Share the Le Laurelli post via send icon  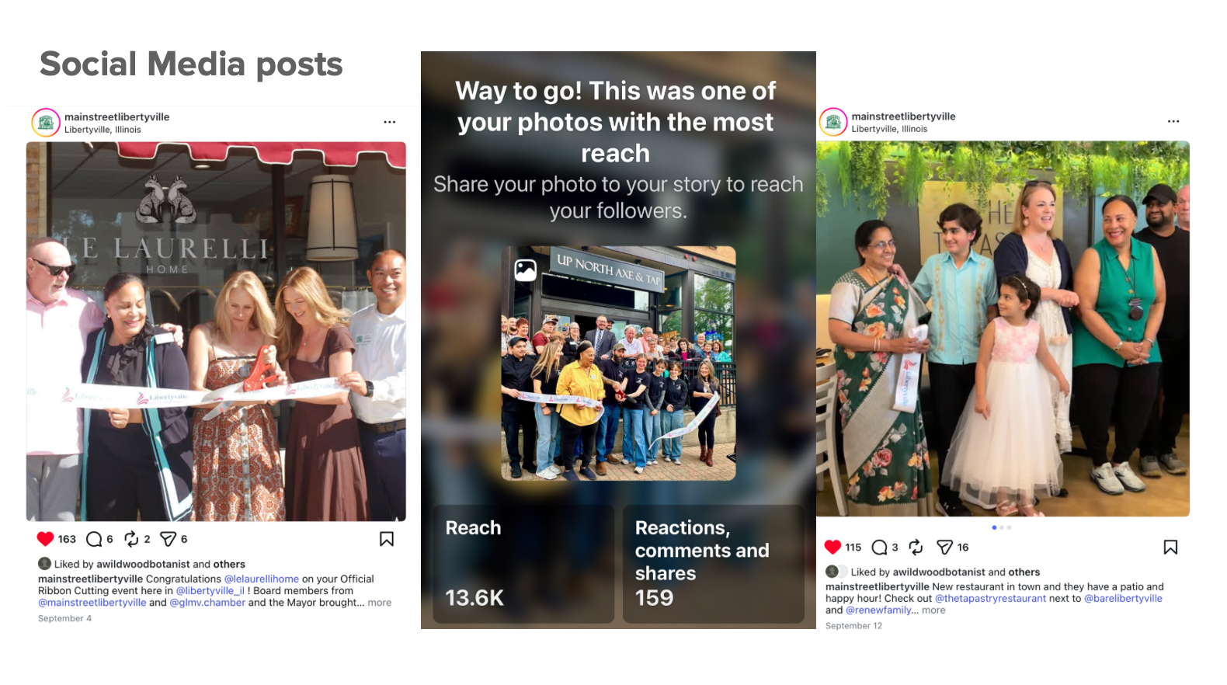[168, 539]
